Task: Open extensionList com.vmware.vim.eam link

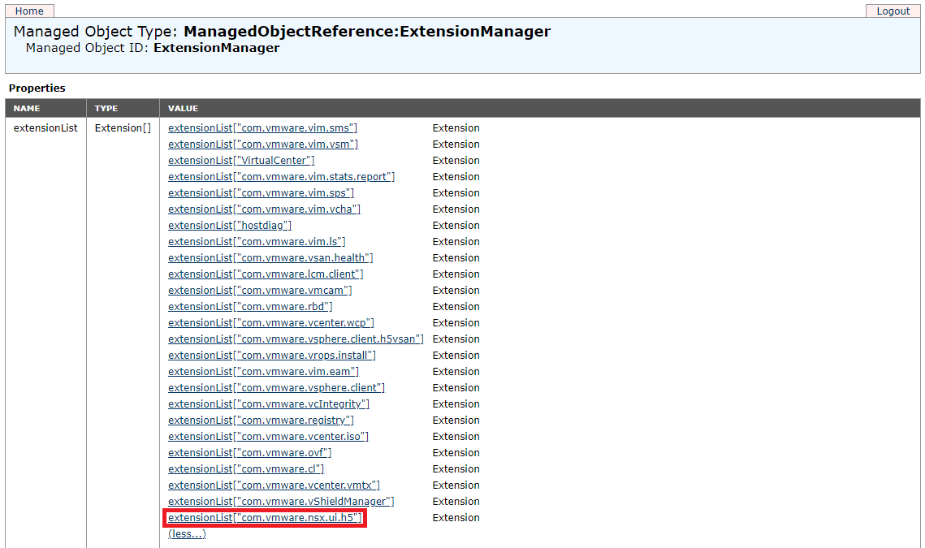Action: pyautogui.click(x=263, y=371)
